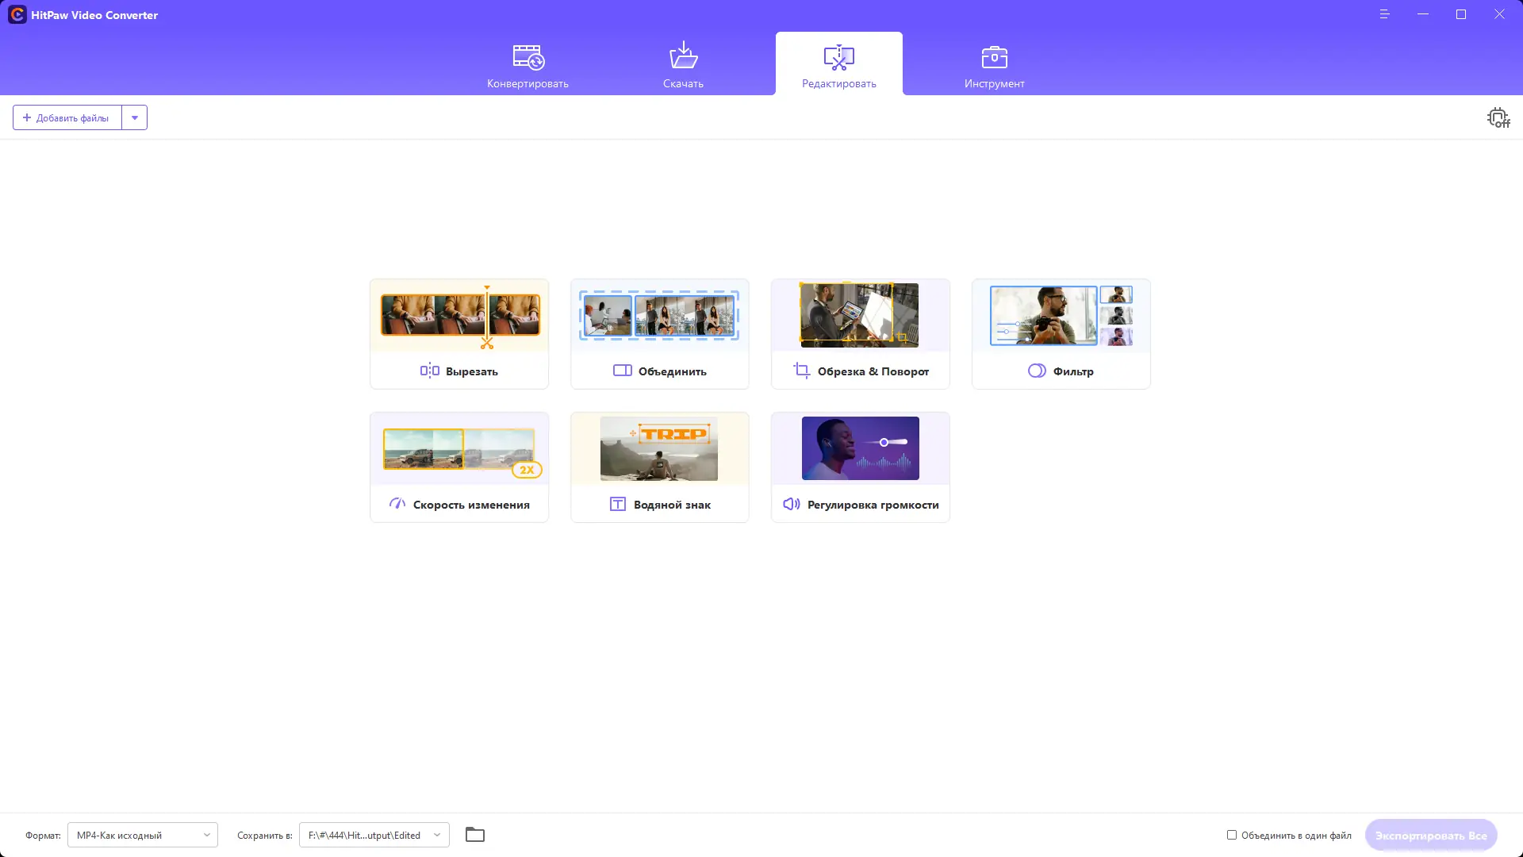
Task: Expand the Сохранить в path dropdown
Action: [x=436, y=835]
